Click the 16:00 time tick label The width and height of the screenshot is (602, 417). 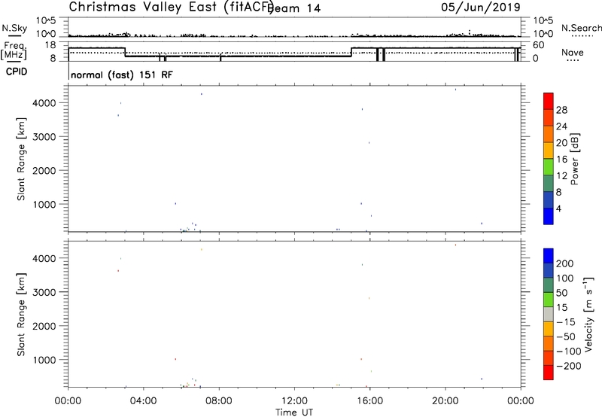click(x=369, y=401)
